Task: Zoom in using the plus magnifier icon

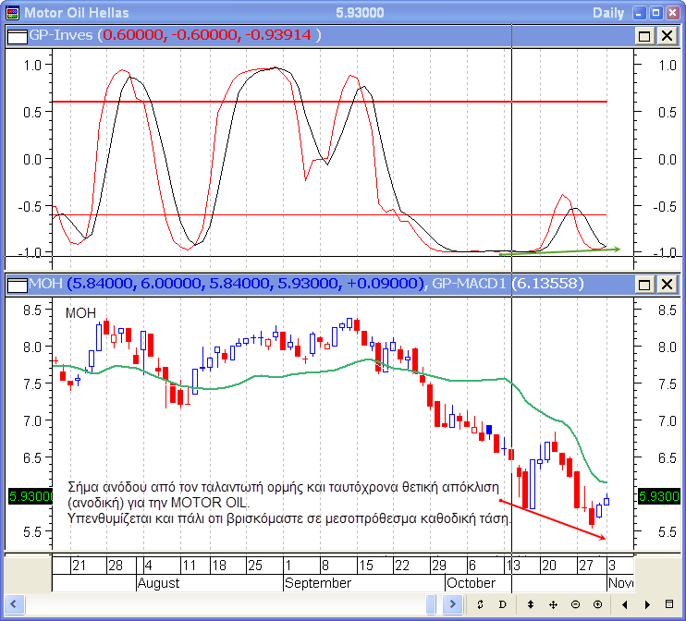Action: 597,603
